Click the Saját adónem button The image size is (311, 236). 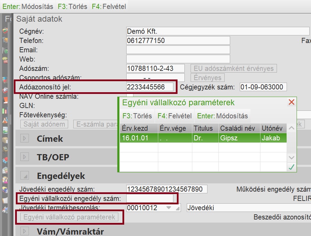pyautogui.click(x=44, y=124)
